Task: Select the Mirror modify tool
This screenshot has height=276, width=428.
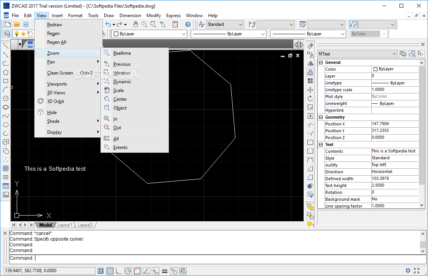Action: [310, 63]
